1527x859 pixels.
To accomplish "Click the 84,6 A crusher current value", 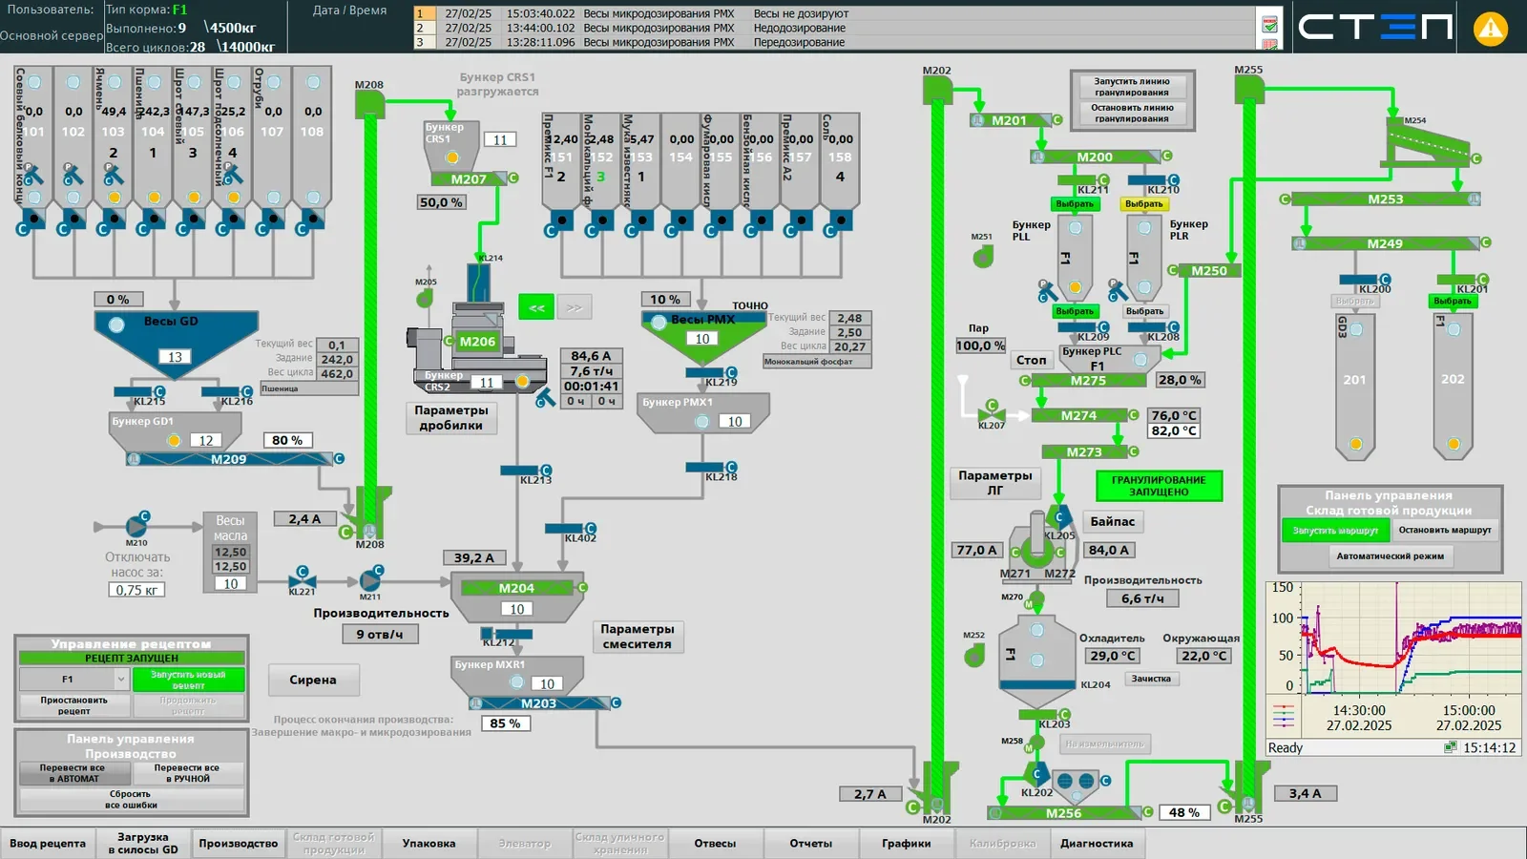I will pyautogui.click(x=591, y=356).
